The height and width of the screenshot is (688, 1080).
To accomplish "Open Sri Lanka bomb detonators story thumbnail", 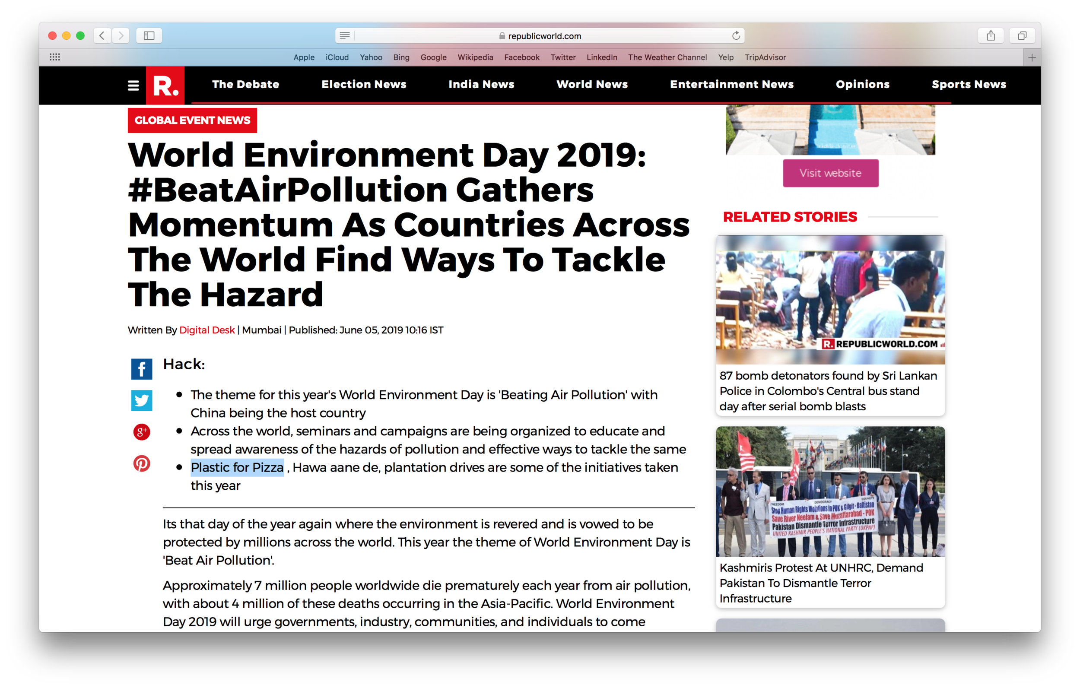I will click(830, 300).
